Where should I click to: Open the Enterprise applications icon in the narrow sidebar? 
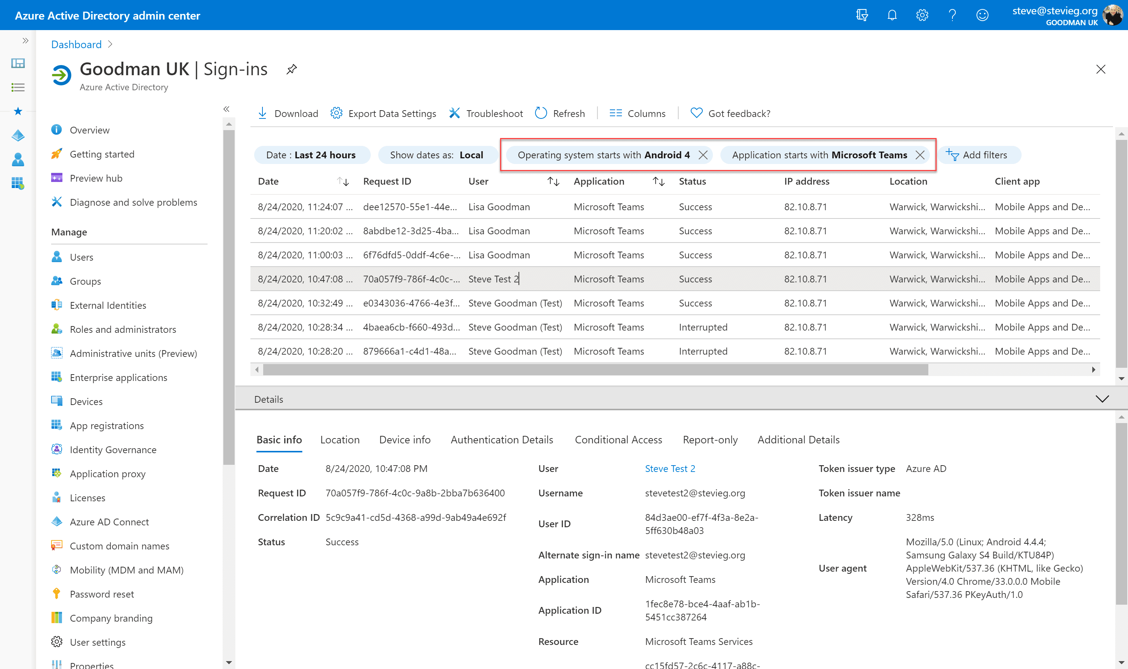[x=18, y=183]
